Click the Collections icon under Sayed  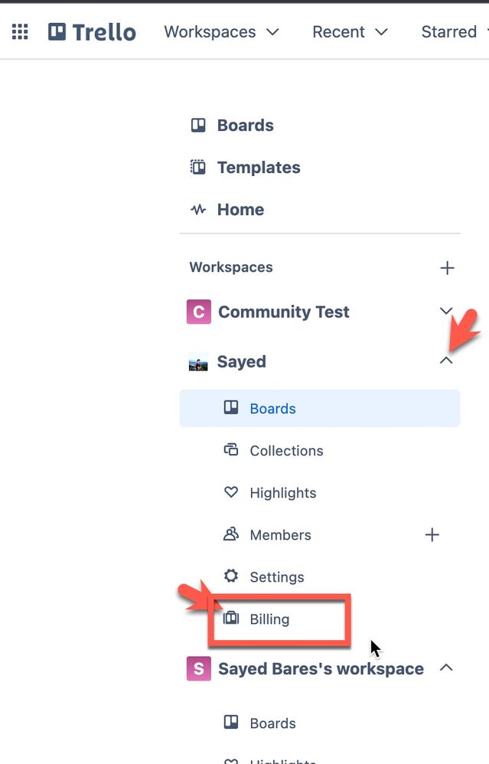point(230,450)
